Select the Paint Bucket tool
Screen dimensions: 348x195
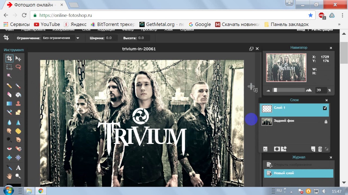tap(18, 95)
